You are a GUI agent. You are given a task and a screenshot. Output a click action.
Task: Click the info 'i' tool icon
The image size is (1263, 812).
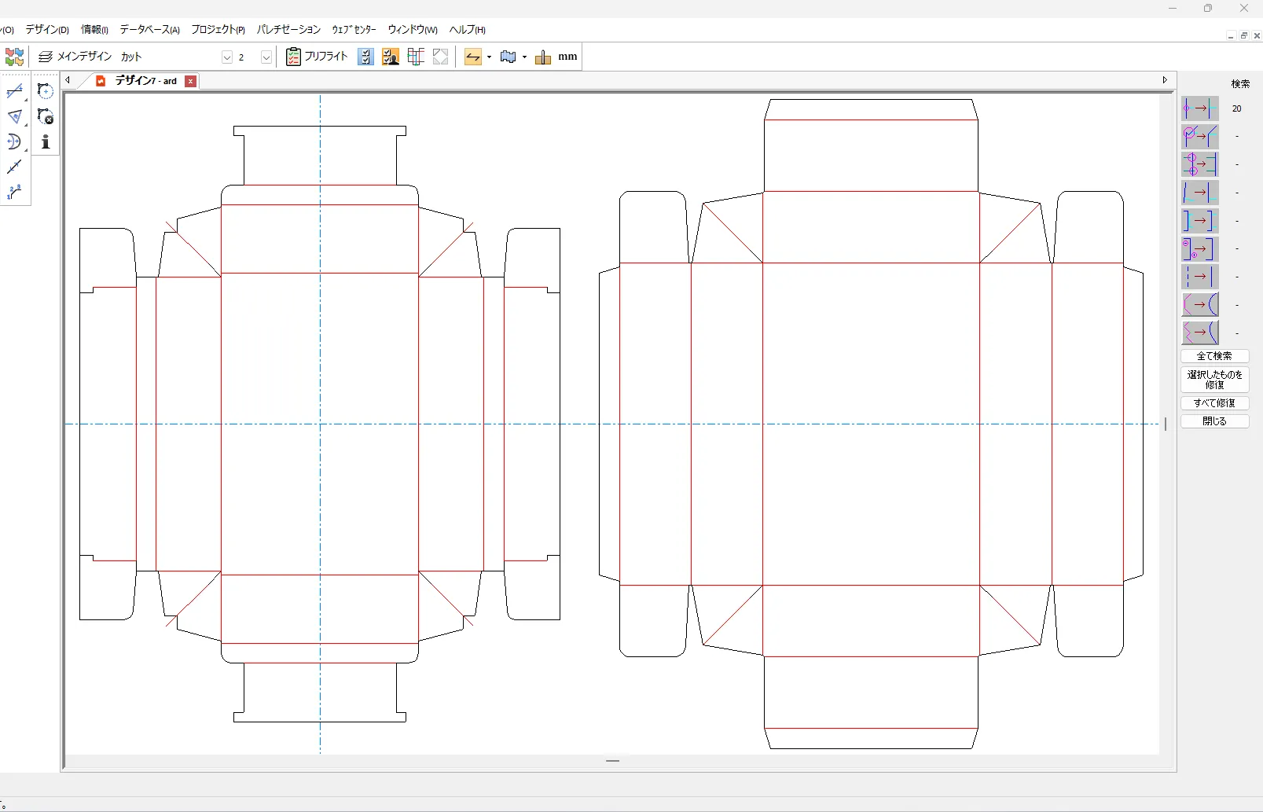click(46, 141)
